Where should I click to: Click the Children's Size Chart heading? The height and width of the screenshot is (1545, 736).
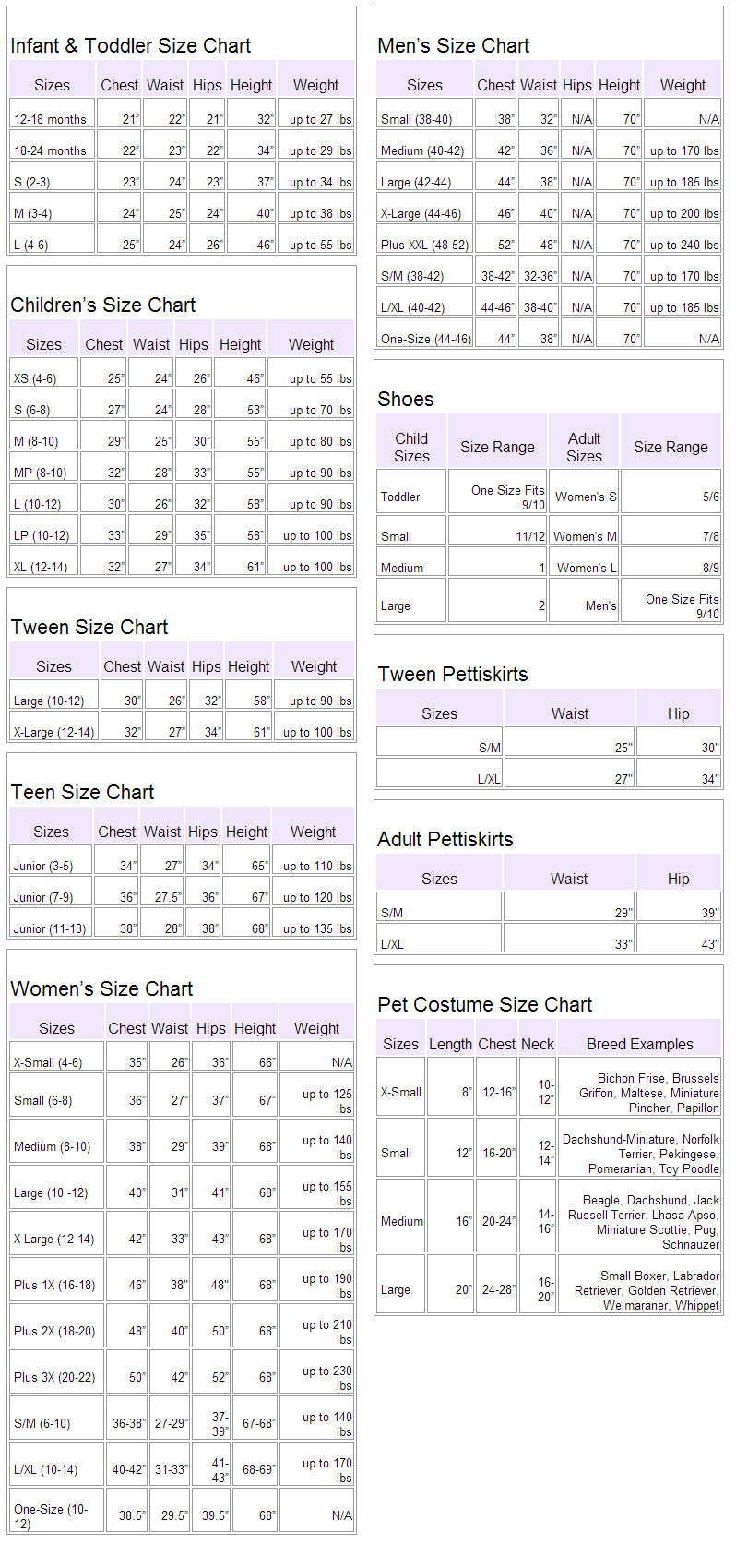[x=102, y=305]
